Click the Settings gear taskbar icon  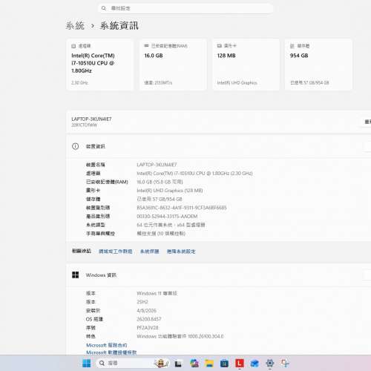click(270, 363)
